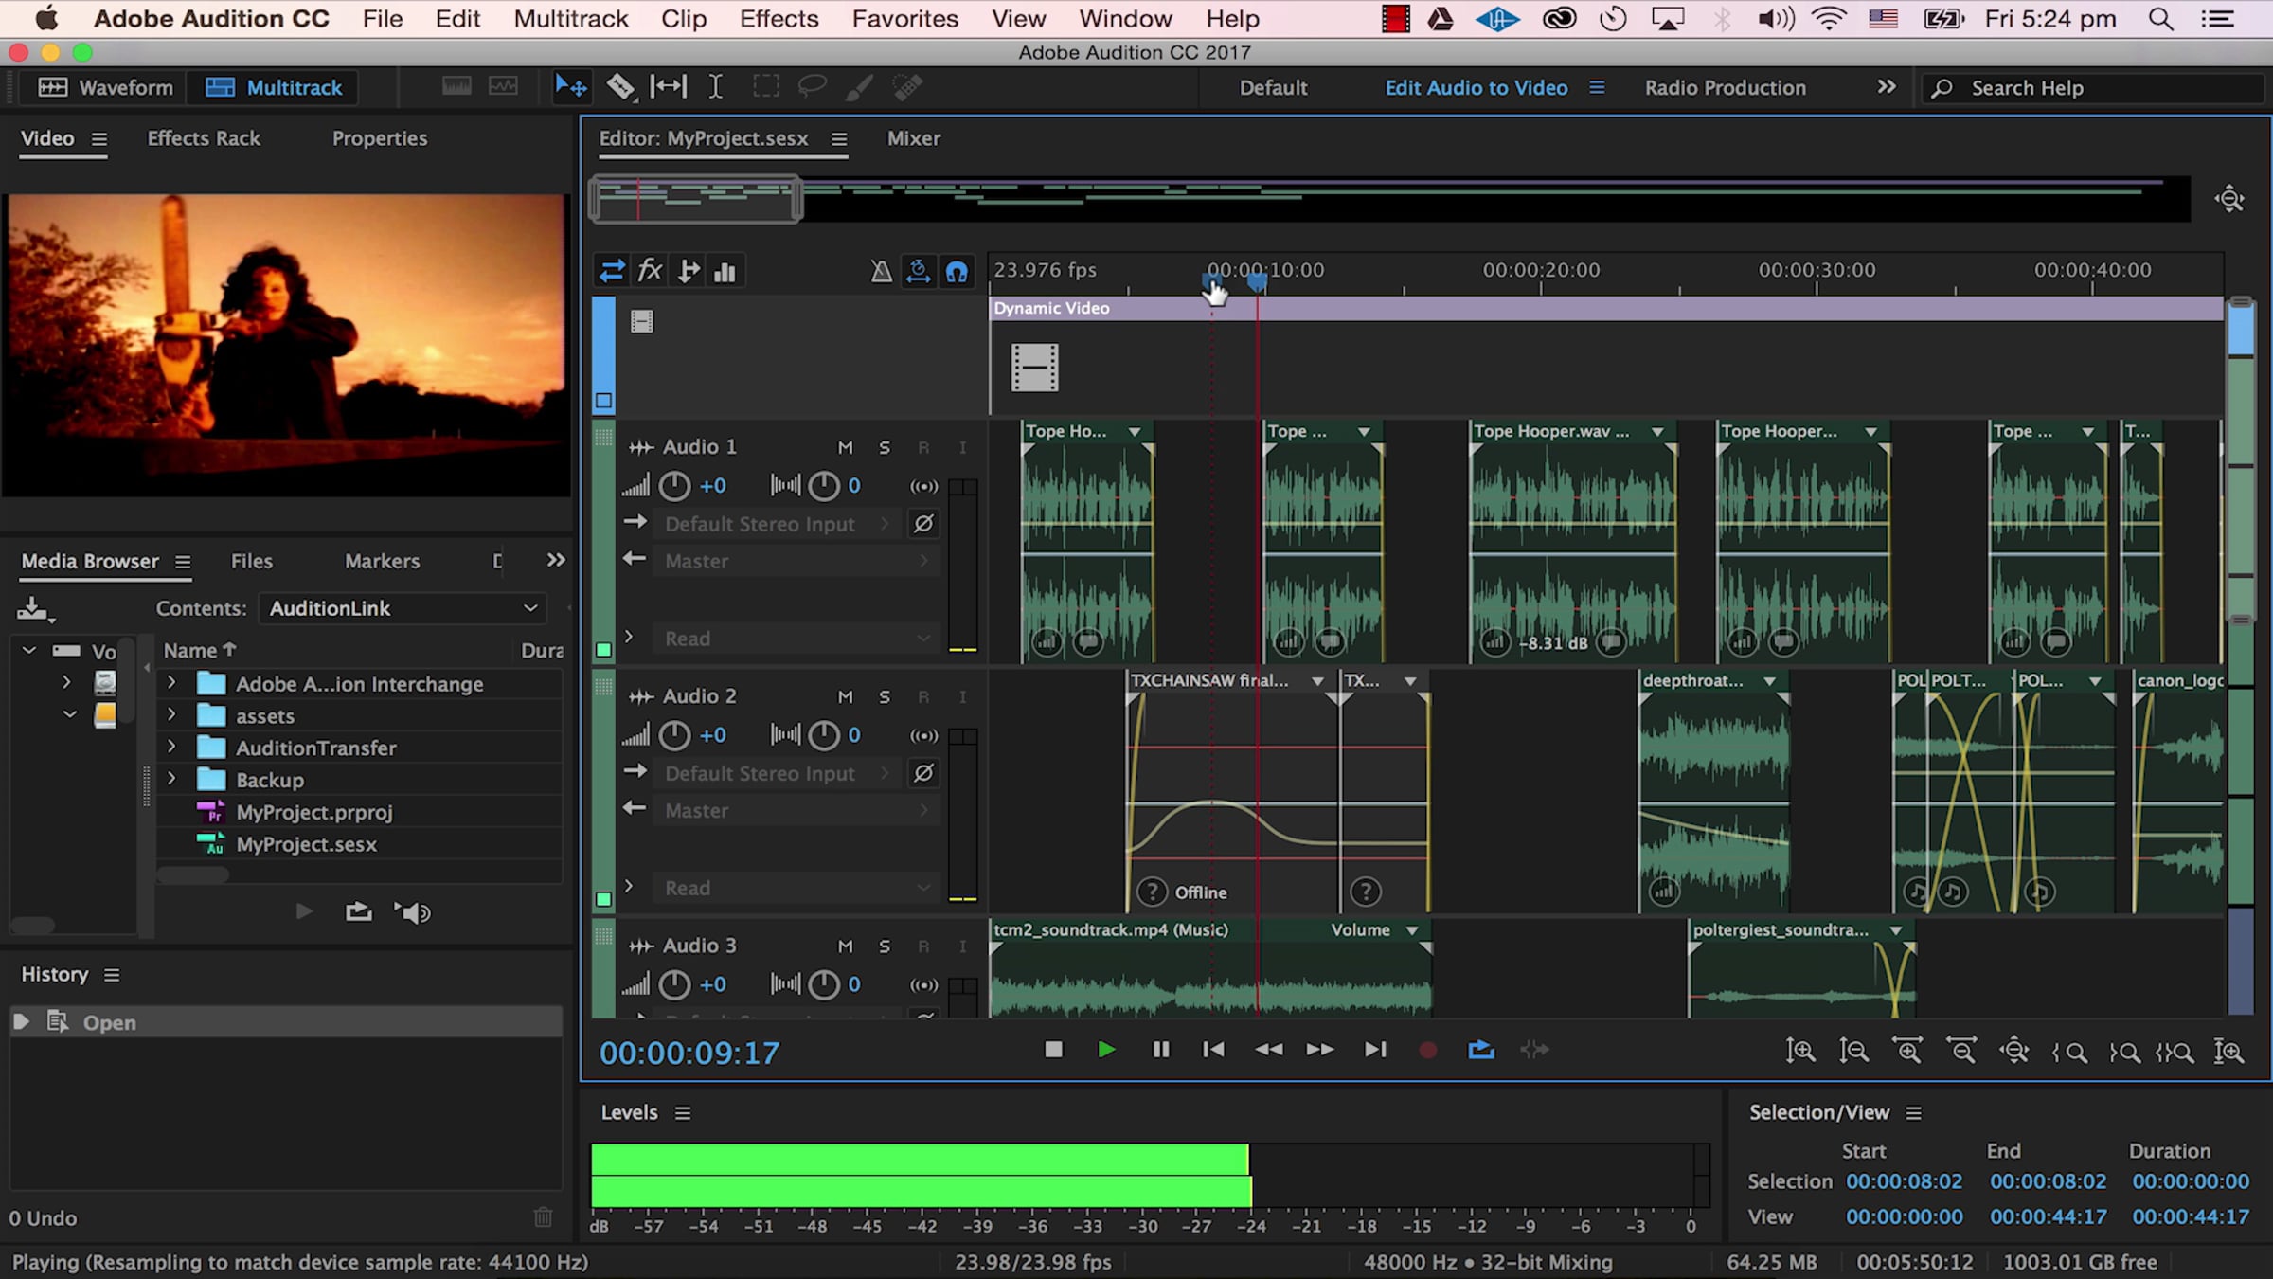Show the fx section of tracks
The height and width of the screenshot is (1279, 2273).
coord(650,272)
